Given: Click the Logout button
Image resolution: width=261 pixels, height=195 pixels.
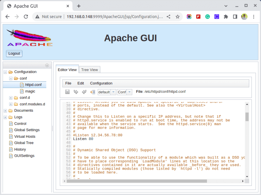Looking at the screenshot, I should tap(14, 53).
